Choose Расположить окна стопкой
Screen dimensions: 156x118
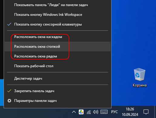click(x=58, y=47)
